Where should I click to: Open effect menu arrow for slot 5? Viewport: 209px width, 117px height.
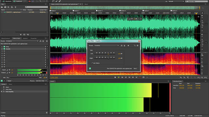[x=45, y=56]
